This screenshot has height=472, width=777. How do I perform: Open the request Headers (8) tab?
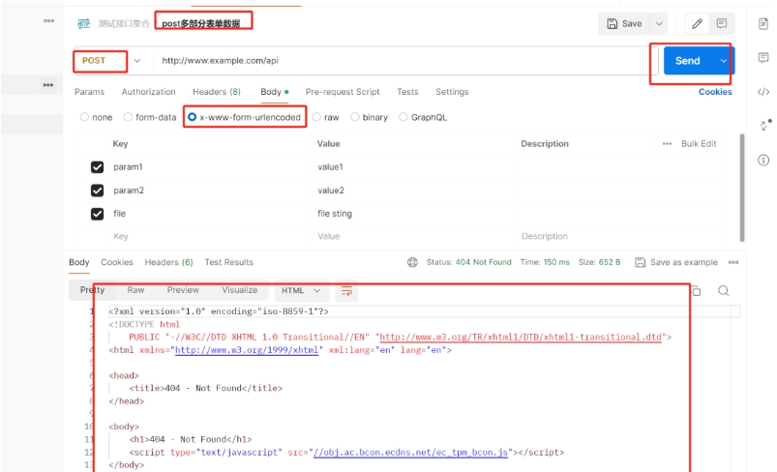point(217,92)
